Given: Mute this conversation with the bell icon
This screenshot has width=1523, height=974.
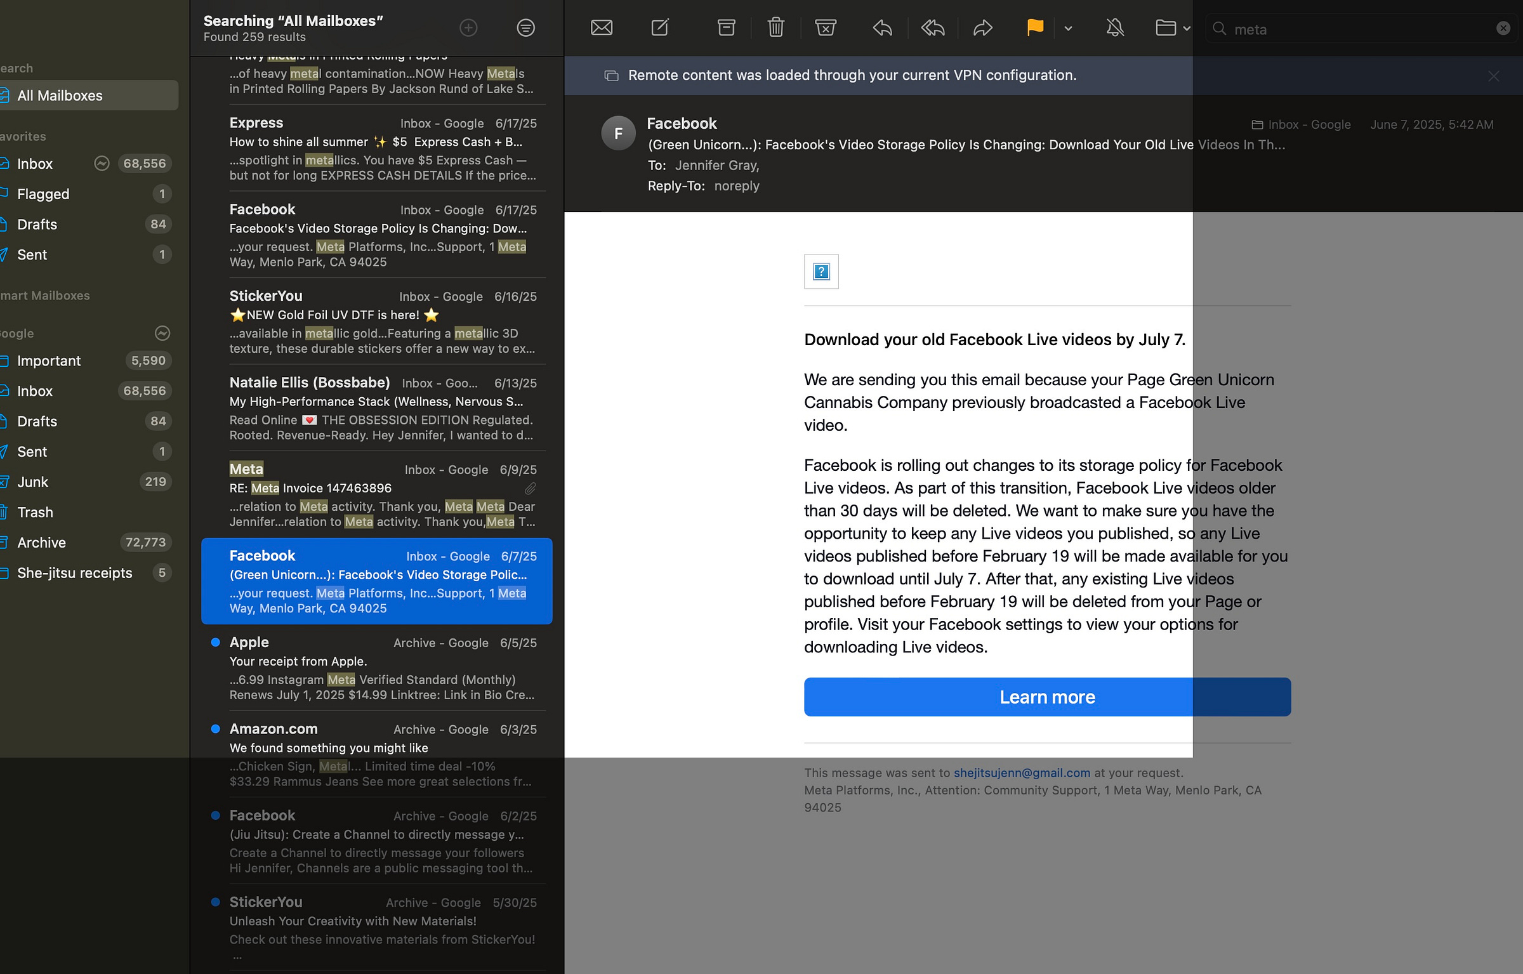Looking at the screenshot, I should [1115, 28].
